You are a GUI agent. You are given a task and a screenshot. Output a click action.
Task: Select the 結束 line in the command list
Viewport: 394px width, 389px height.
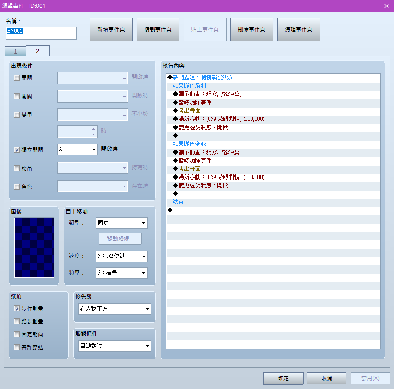point(273,202)
